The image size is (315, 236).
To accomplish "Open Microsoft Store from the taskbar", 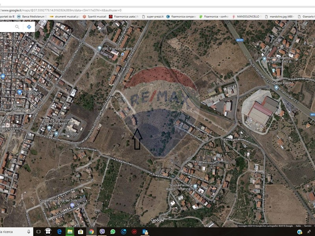I will [81, 232].
